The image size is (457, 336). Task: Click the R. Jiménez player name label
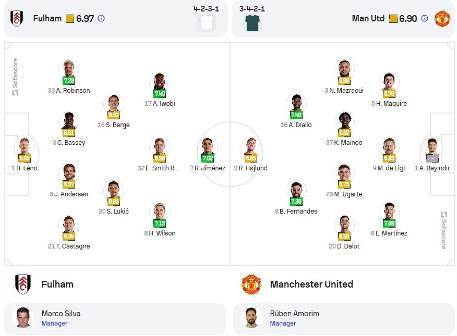tap(210, 168)
